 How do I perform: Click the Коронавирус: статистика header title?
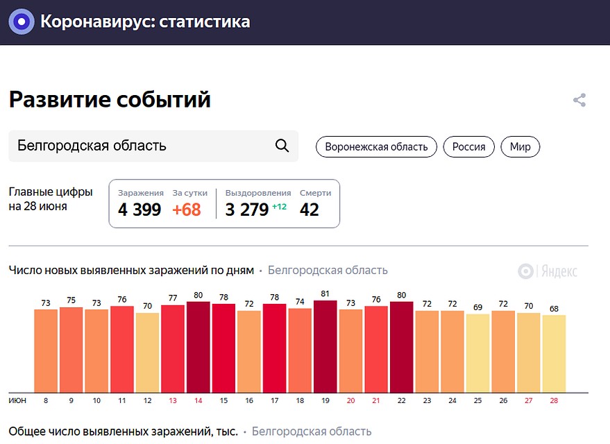click(145, 22)
